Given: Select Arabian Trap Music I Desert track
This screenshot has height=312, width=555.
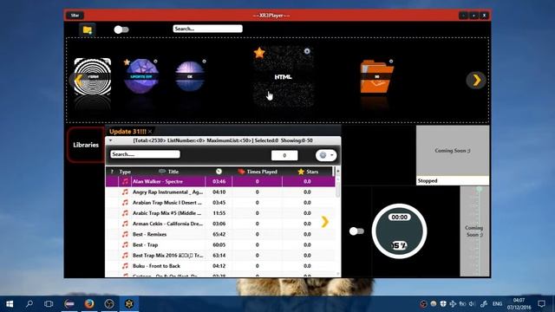Looking at the screenshot, I should (x=220, y=203).
